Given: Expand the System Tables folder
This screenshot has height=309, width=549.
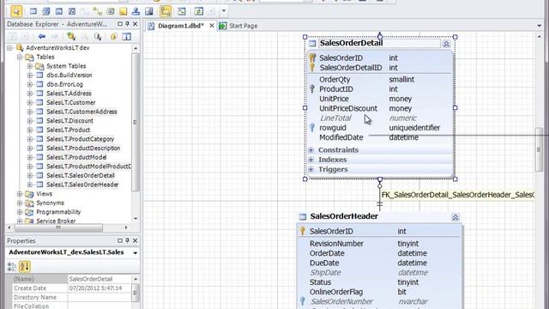Looking at the screenshot, I should point(30,66).
